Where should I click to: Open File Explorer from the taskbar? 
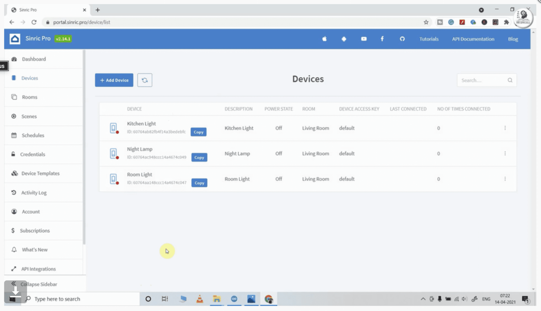217,299
